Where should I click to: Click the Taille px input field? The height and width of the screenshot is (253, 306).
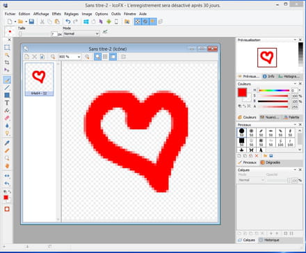click(x=54, y=34)
